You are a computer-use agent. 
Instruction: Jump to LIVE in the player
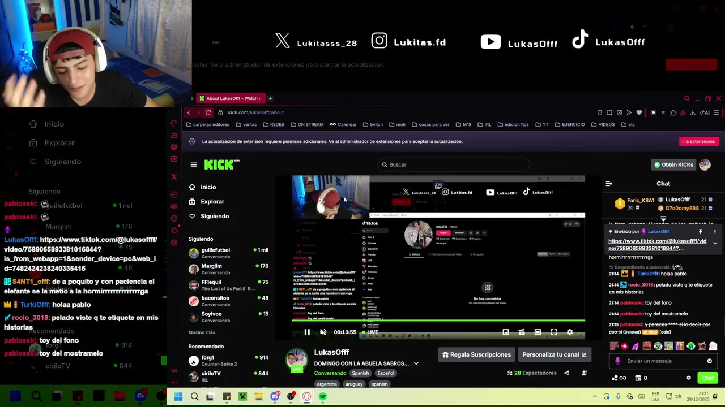pos(370,332)
